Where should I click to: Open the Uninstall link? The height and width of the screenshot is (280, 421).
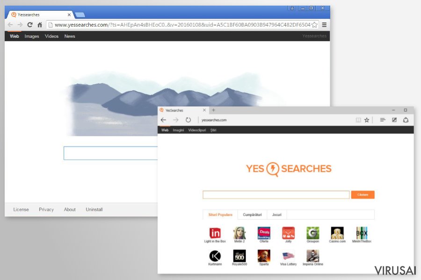94,210
